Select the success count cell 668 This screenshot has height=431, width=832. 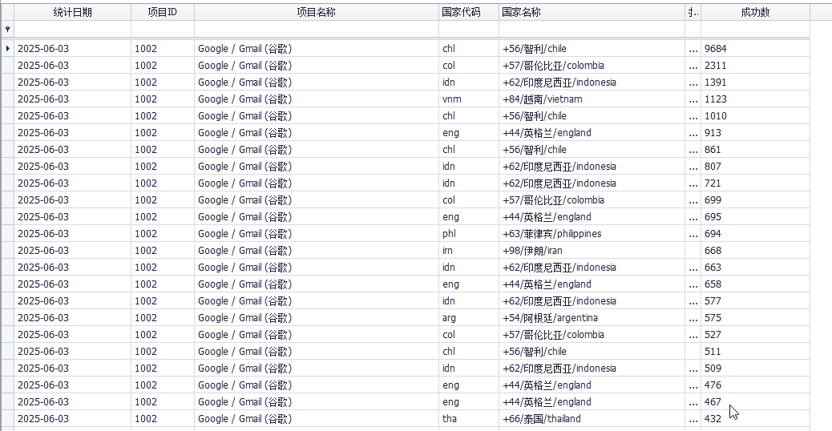(755, 251)
